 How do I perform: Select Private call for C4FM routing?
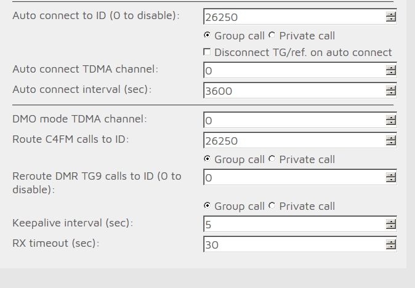point(272,159)
